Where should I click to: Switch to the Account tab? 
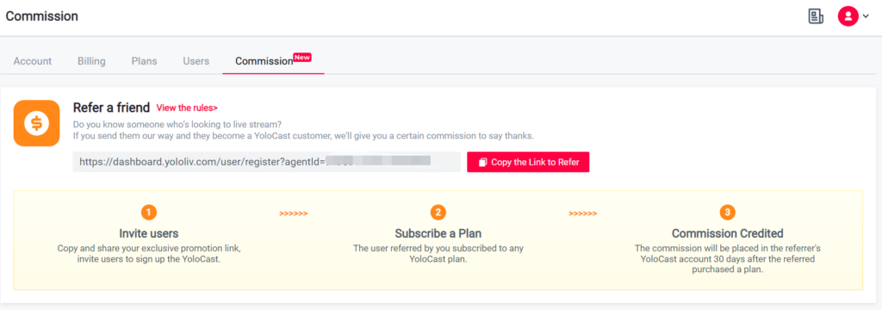click(33, 61)
